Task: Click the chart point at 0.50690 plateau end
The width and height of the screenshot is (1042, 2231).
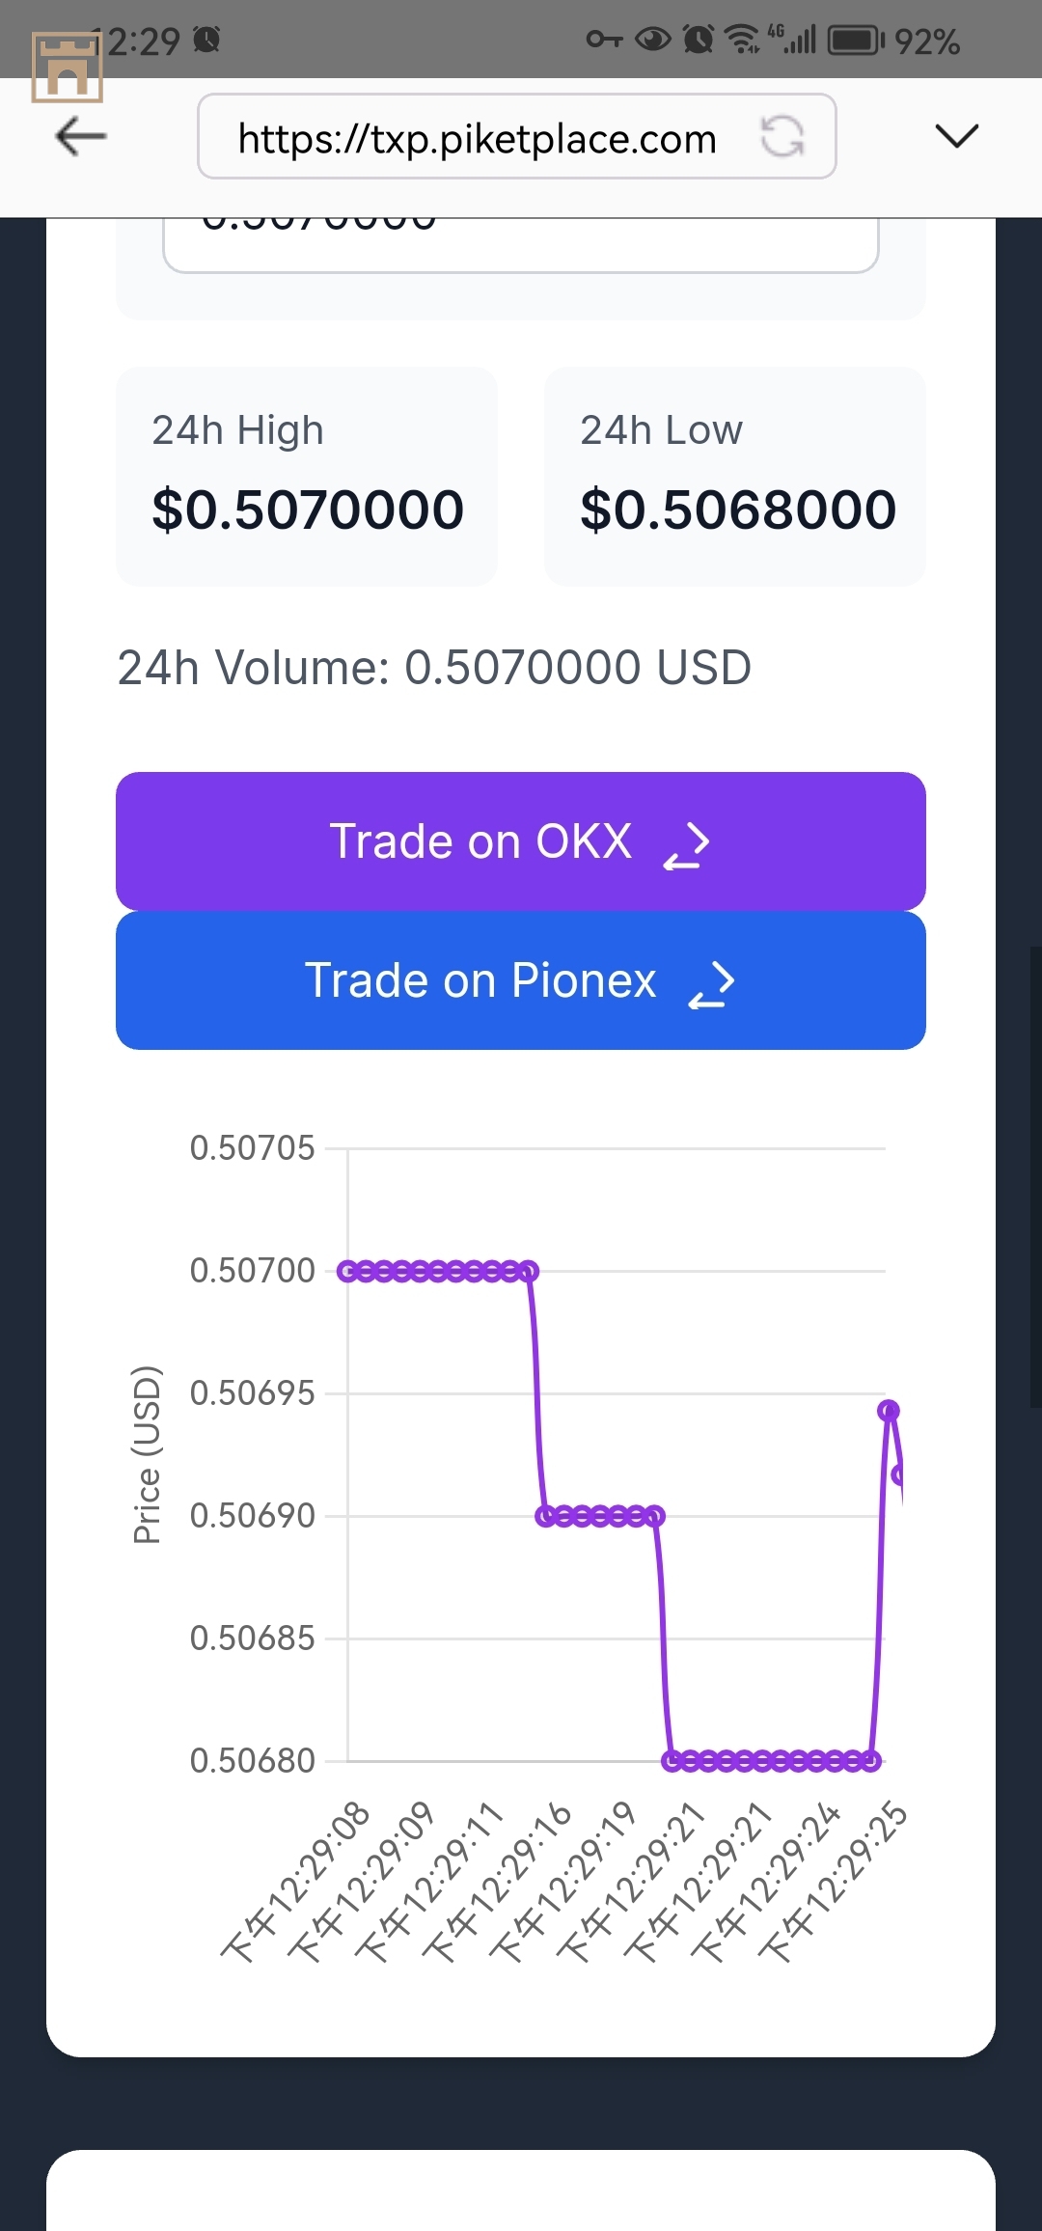Action: point(655,1516)
